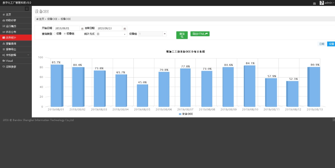Expand the 系统数据 sidebar menu
This screenshot has height=168, width=335.
(x=16, y=55)
